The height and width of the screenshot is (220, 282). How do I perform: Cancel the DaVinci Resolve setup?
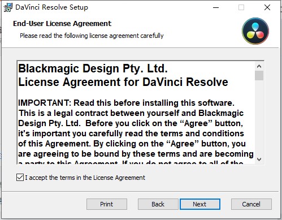pyautogui.click(x=251, y=204)
